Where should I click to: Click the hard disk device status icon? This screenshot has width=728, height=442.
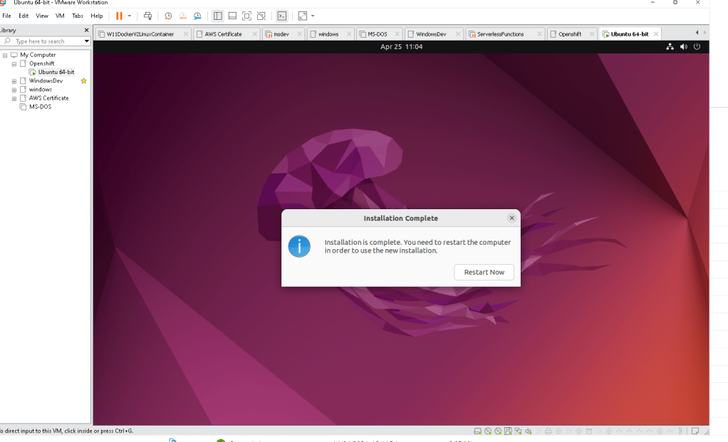point(477,431)
